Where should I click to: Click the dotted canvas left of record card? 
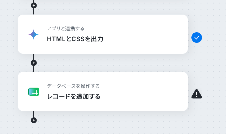(9, 91)
